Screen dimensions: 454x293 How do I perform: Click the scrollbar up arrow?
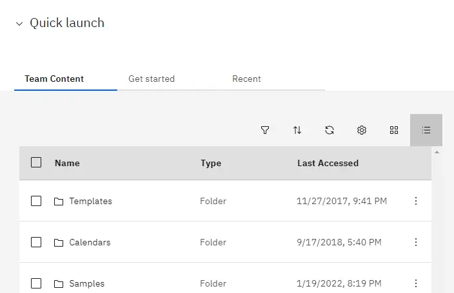tap(437, 152)
